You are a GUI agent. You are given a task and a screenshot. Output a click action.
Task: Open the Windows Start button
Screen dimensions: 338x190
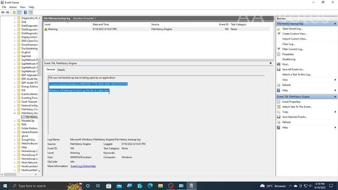[x=5, y=186]
